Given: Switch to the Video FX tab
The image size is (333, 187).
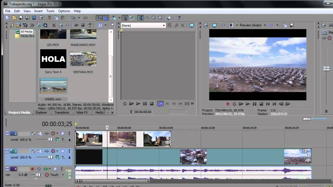Looking at the screenshot, I should coord(82,112).
